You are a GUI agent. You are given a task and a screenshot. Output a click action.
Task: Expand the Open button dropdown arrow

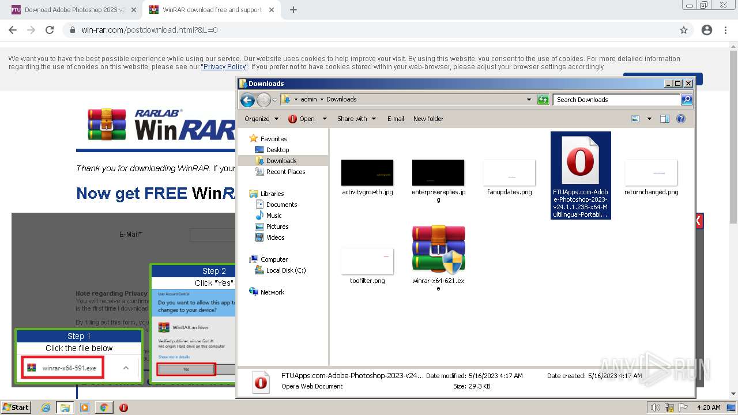(x=325, y=119)
